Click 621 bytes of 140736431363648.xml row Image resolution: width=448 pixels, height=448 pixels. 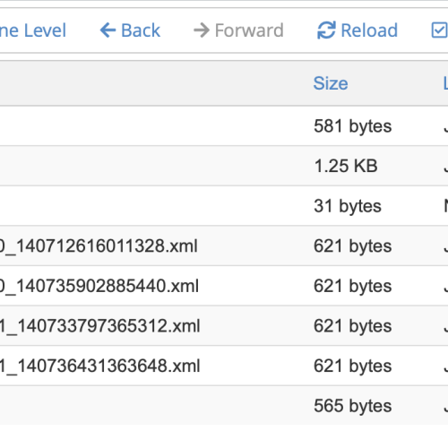352,366
